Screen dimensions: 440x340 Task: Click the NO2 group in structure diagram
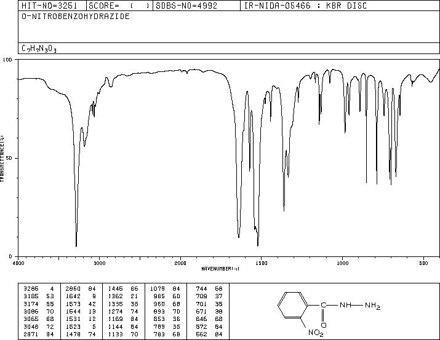[x=316, y=333]
